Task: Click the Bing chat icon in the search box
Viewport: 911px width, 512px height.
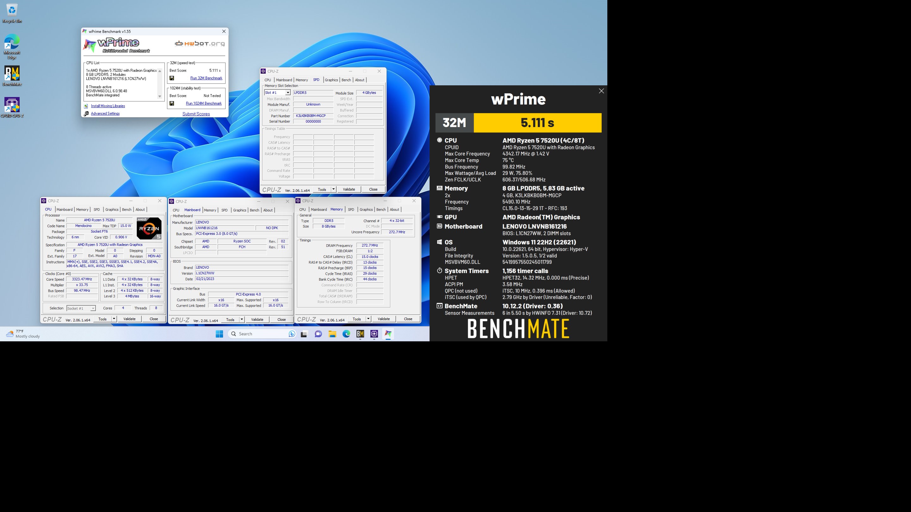Action: pyautogui.click(x=292, y=334)
